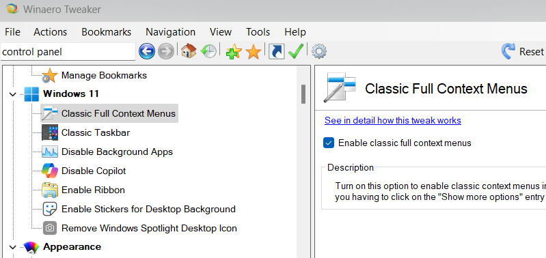Click the Appearance color fan icon

31,247
